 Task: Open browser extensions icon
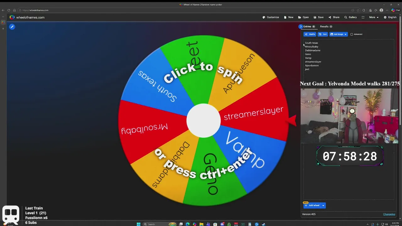click(364, 10)
